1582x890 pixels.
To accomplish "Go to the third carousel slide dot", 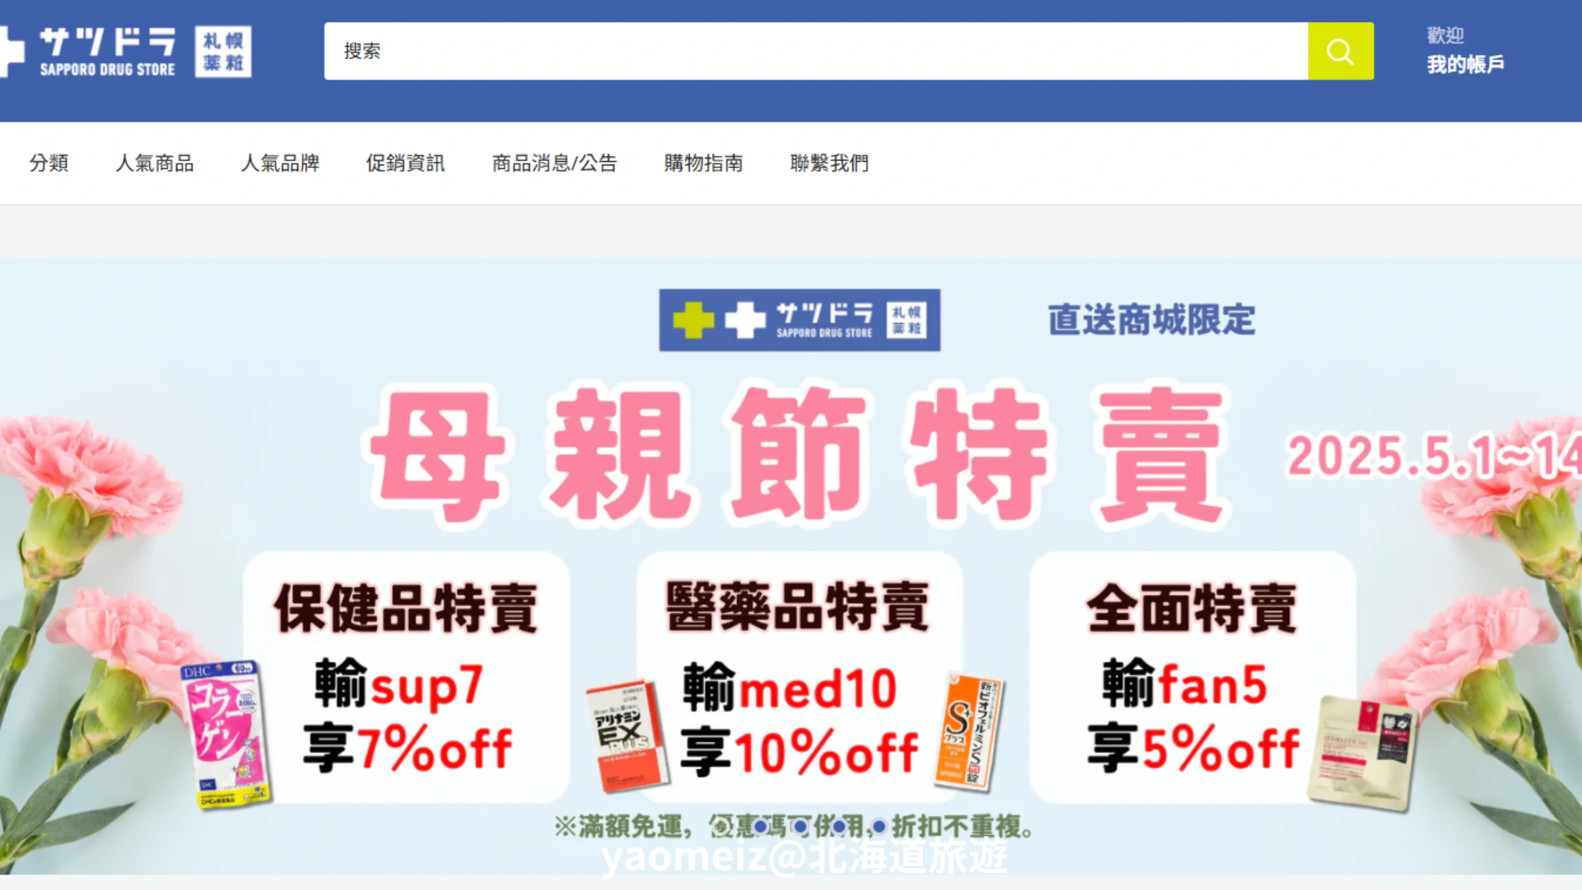I will point(800,826).
